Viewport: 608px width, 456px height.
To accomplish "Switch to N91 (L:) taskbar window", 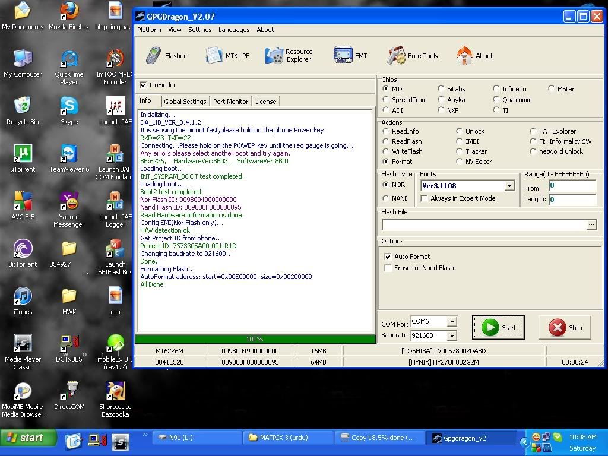I will [x=198, y=438].
